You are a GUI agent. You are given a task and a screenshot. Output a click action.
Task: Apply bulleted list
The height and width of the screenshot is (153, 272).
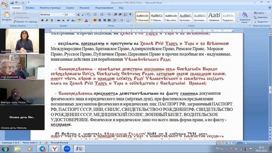[95, 14]
